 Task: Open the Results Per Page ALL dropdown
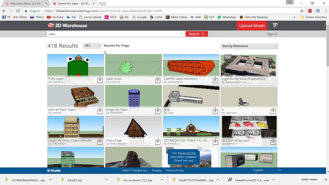(x=92, y=46)
